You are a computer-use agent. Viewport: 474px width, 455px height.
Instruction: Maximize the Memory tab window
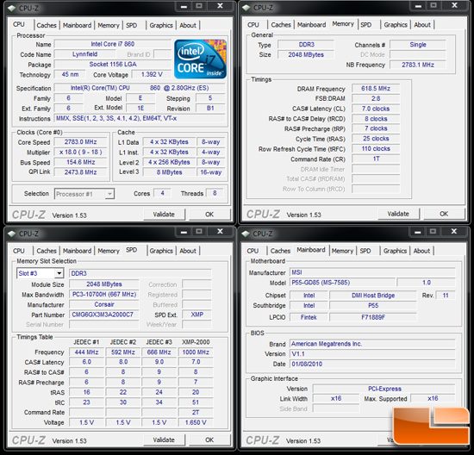433,5
